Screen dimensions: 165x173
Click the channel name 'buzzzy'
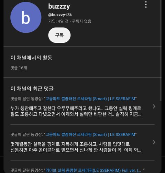pyautogui.click(x=59, y=6)
